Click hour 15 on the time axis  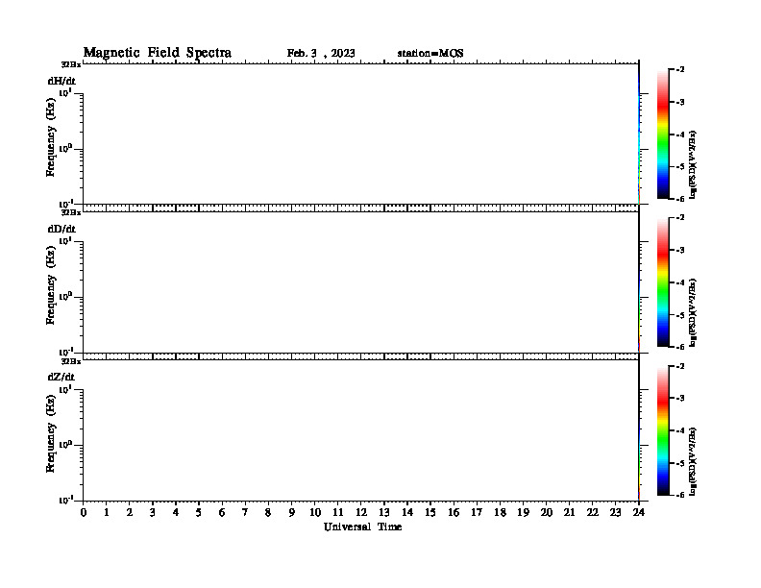[x=430, y=513]
